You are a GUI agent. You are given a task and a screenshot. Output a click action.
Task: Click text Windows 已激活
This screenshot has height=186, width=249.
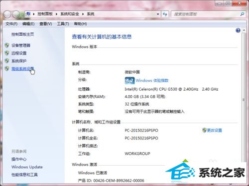pos(93,173)
